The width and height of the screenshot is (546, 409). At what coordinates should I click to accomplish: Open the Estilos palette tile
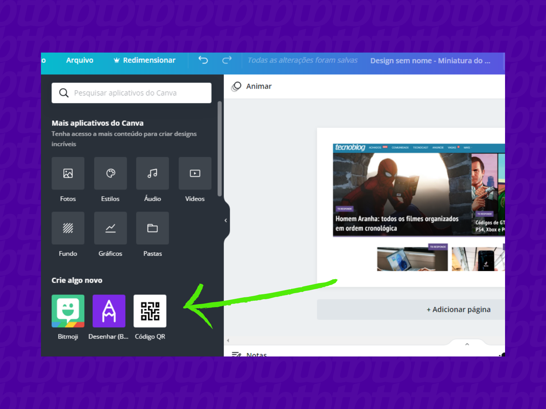click(x=110, y=173)
